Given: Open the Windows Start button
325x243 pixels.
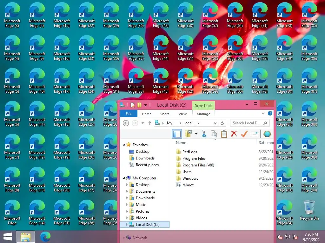Looking at the screenshot, I should pos(8,237).
